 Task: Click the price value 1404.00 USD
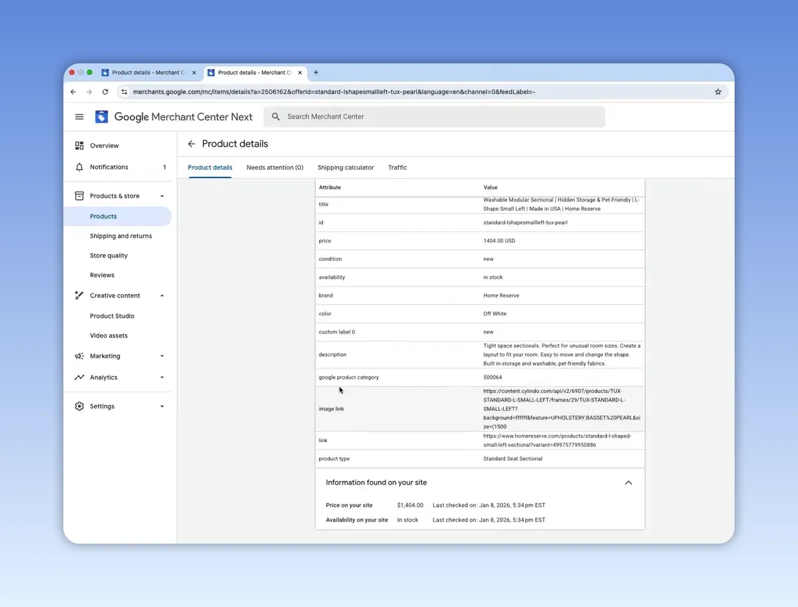(499, 241)
